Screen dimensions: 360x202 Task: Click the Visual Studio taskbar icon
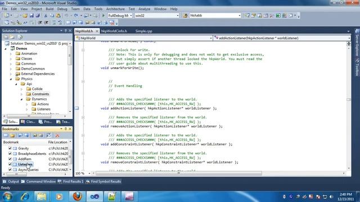pos(94,196)
